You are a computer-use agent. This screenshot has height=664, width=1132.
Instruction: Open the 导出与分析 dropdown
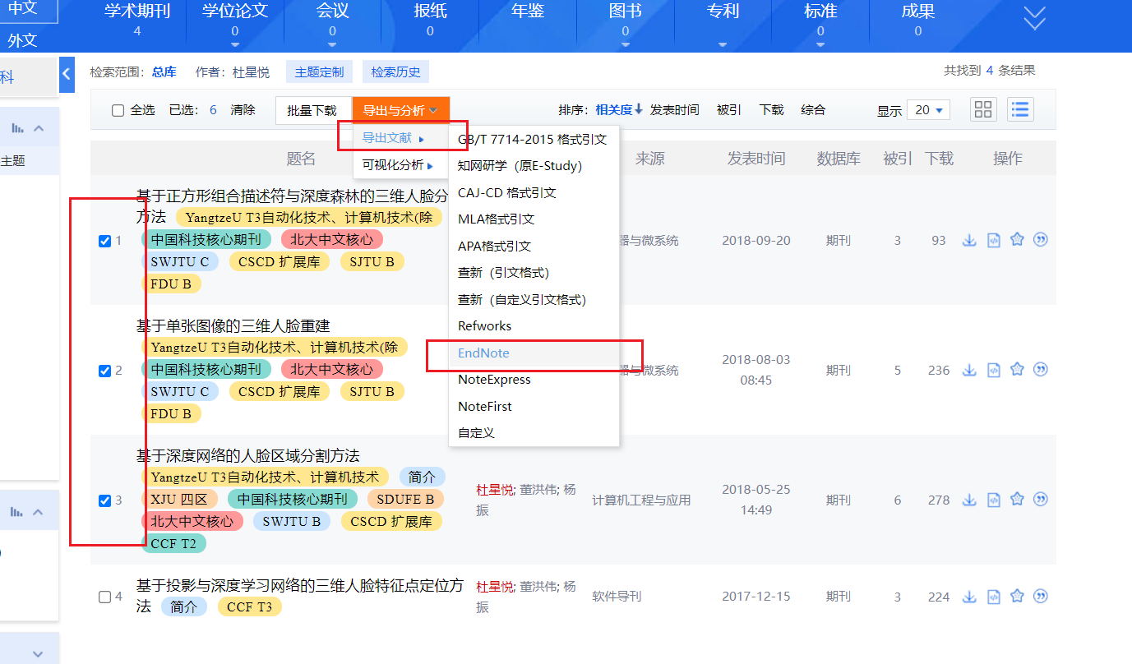(400, 110)
